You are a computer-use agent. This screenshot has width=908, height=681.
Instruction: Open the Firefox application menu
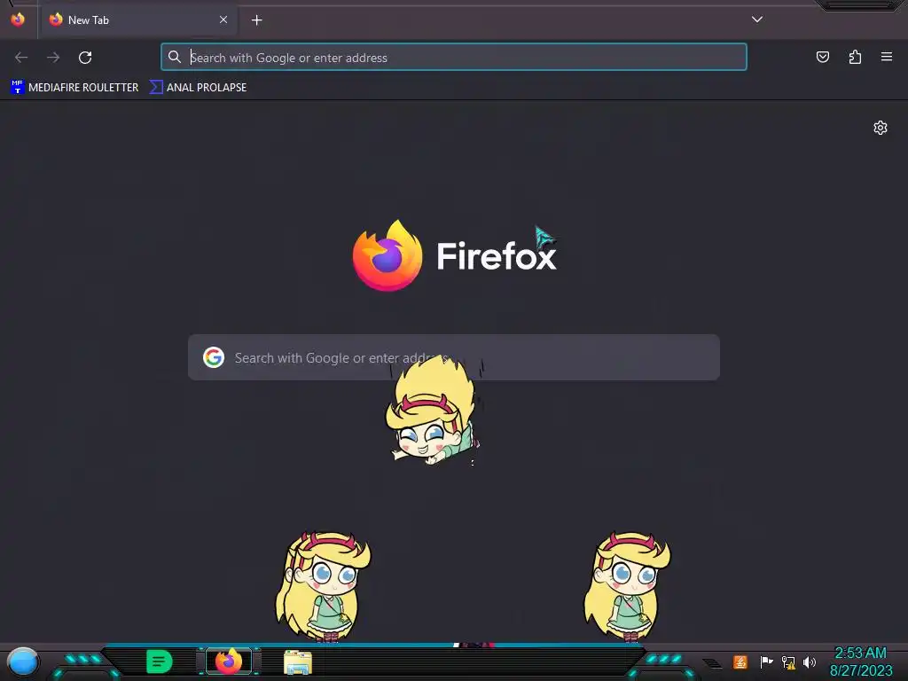[x=887, y=57]
